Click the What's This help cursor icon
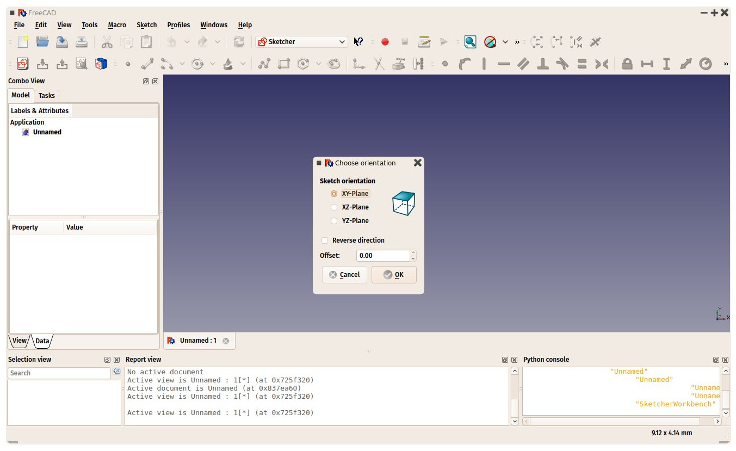The height and width of the screenshot is (451, 736). click(358, 42)
